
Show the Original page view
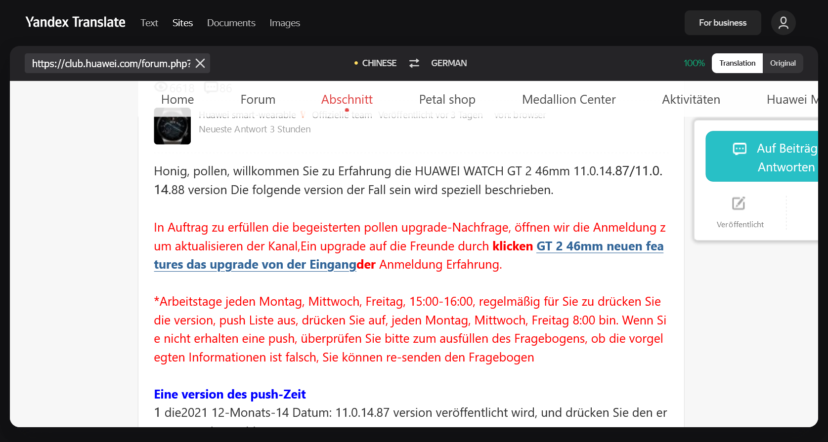[x=783, y=63]
